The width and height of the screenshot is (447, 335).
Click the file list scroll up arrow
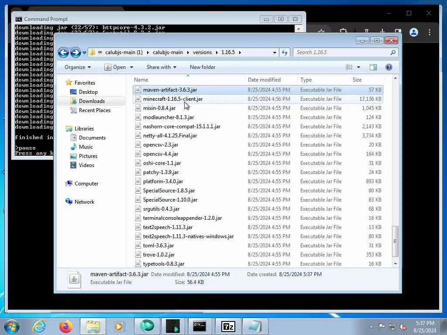[x=395, y=78]
